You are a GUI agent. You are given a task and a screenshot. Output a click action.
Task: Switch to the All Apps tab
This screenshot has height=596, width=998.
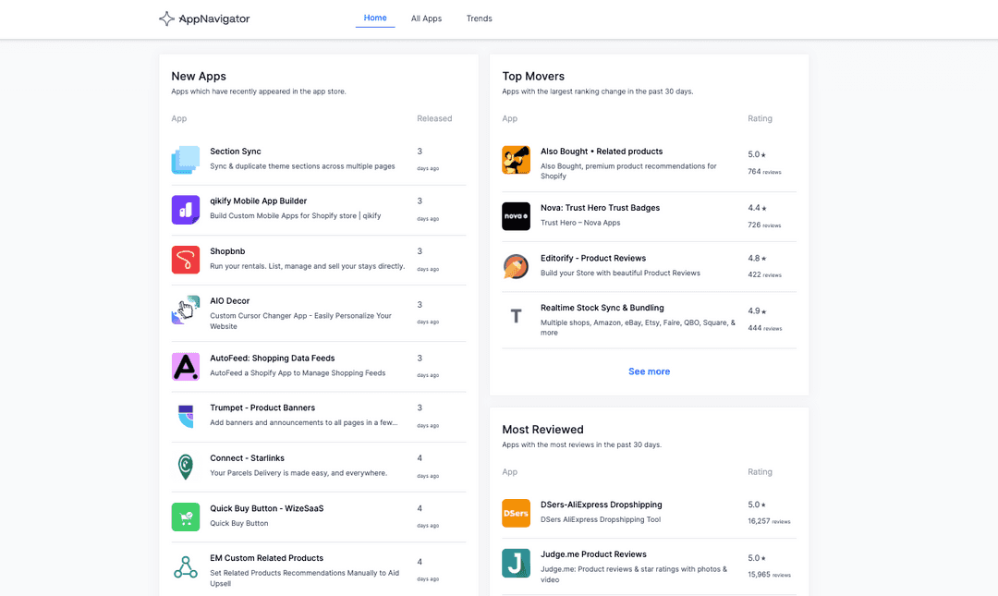pos(426,18)
